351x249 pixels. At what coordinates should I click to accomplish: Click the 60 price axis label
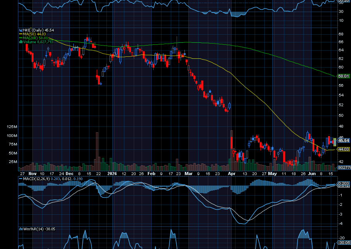[x=341, y=67]
